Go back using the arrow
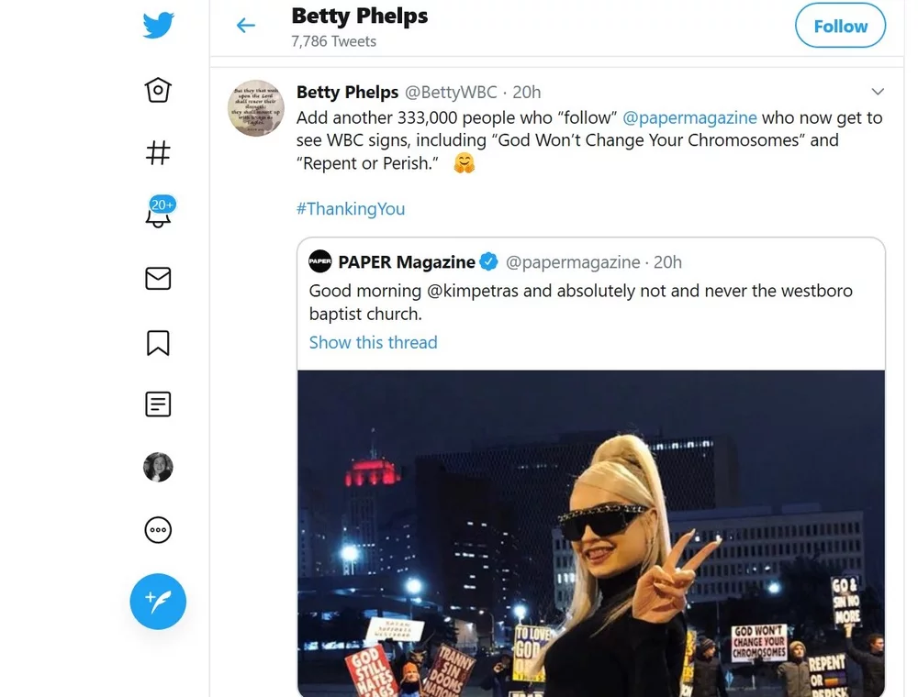Screen dimensions: 918x697 [245, 26]
